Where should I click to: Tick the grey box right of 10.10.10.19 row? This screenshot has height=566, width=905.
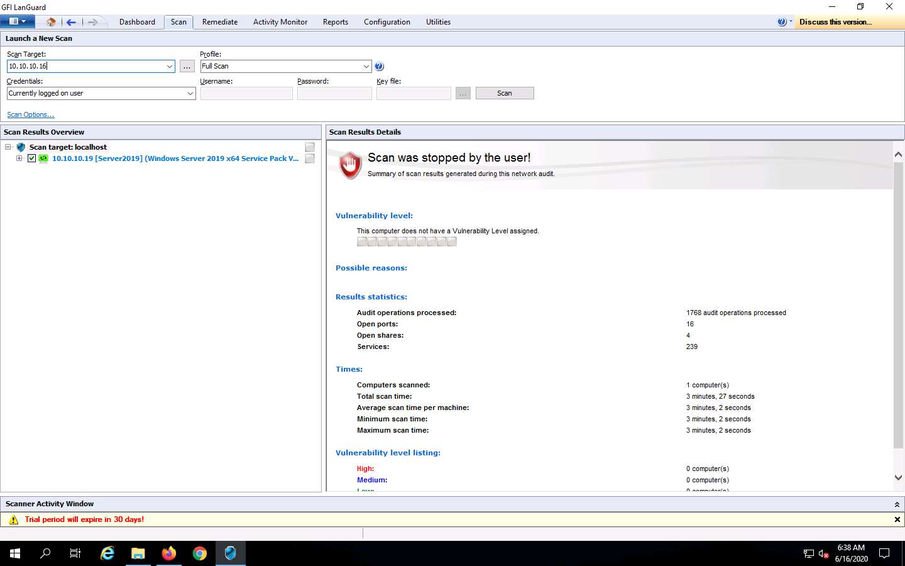[x=310, y=158]
